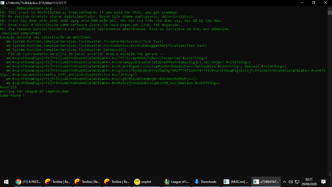332x187 pixels.
Task: Close the console window
Action: pyautogui.click(x=326, y=3)
